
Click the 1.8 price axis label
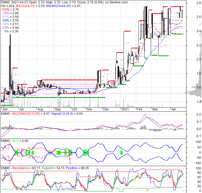(x=199, y=73)
